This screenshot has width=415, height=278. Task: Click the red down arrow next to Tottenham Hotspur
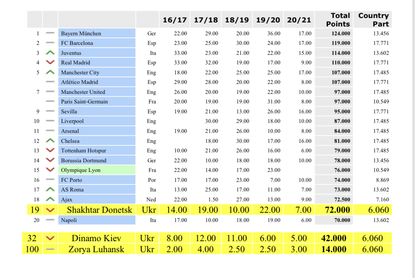(x=50, y=151)
